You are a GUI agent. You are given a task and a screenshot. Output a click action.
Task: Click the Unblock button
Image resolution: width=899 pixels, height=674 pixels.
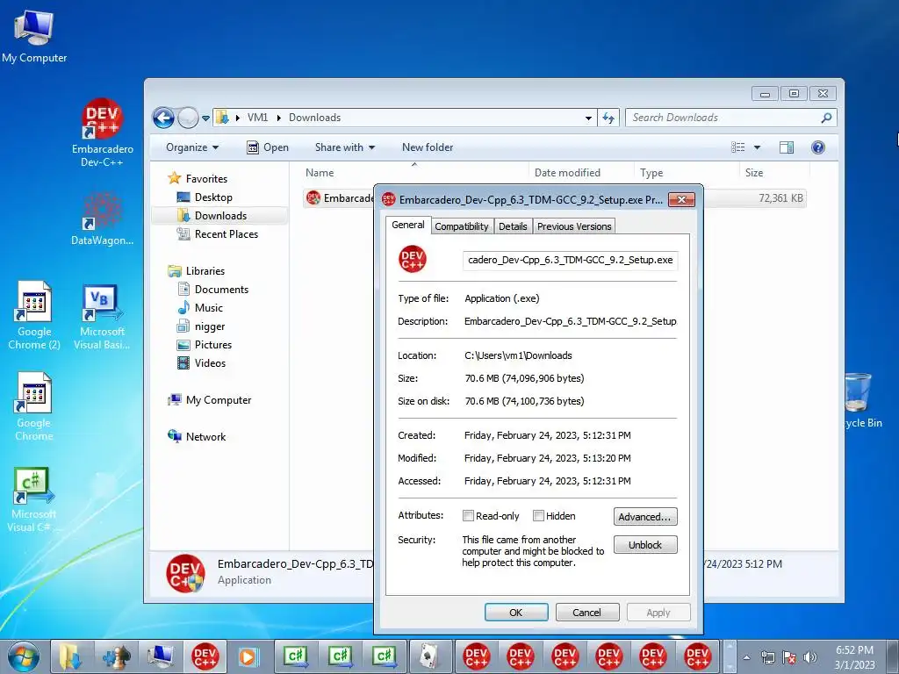(x=645, y=544)
